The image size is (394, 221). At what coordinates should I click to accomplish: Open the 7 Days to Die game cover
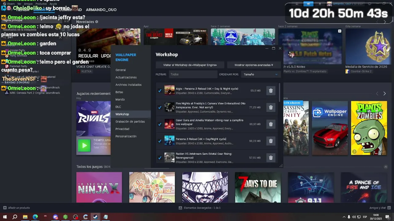click(258, 187)
